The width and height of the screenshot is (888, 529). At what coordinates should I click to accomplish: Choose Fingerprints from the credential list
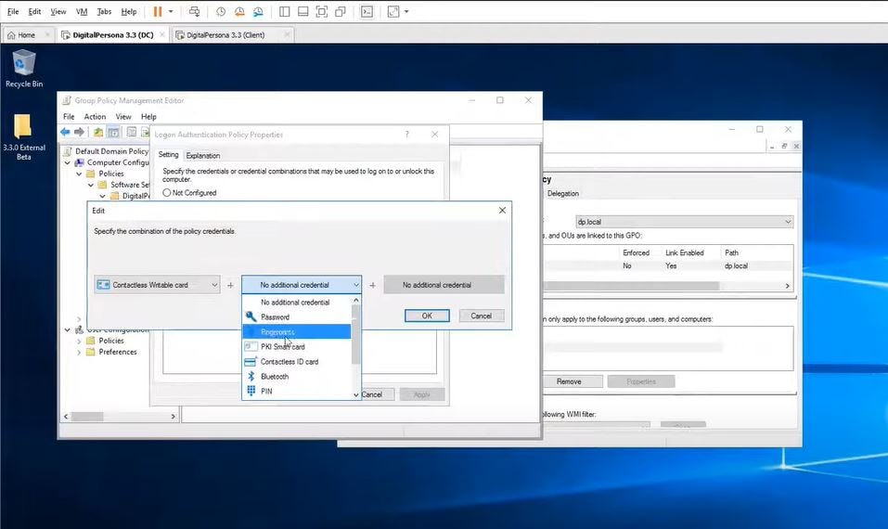pos(297,332)
